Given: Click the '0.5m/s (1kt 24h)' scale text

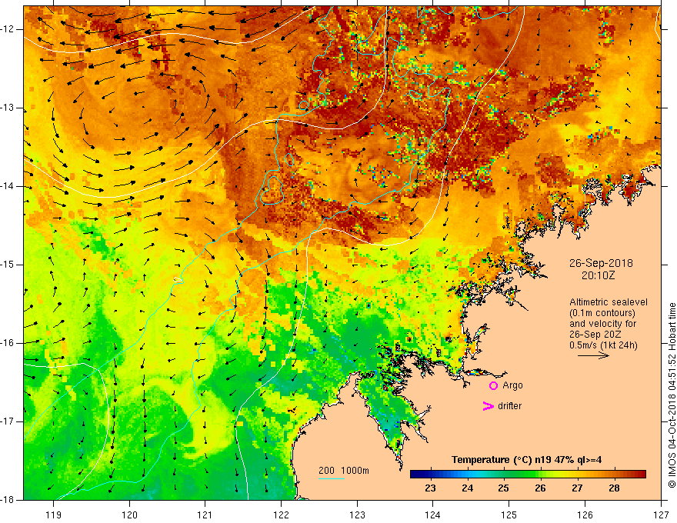Looking at the screenshot, I should point(604,345).
